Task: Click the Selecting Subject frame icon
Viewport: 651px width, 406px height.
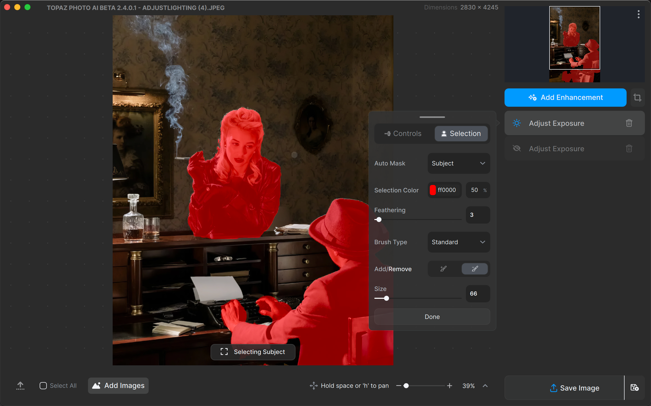Action: (x=224, y=352)
